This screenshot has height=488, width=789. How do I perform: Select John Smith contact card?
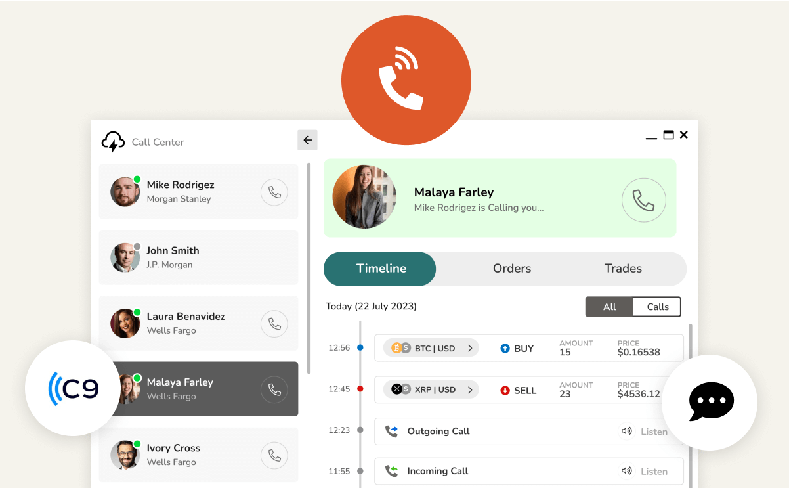[198, 257]
